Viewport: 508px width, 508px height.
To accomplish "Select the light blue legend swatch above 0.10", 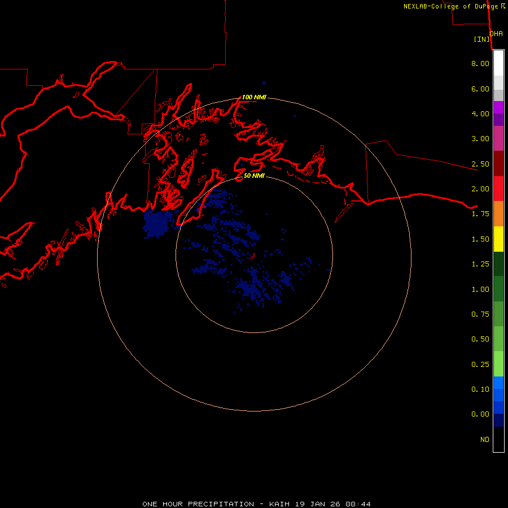I will (498, 383).
